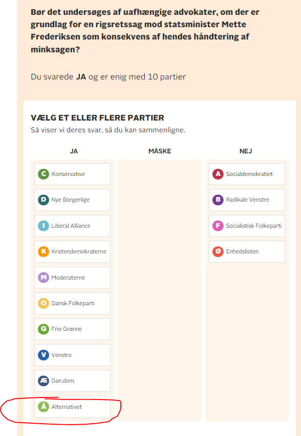Click the green Å Alternativet icon
Viewport: 301px width, 436px height.
pos(44,407)
